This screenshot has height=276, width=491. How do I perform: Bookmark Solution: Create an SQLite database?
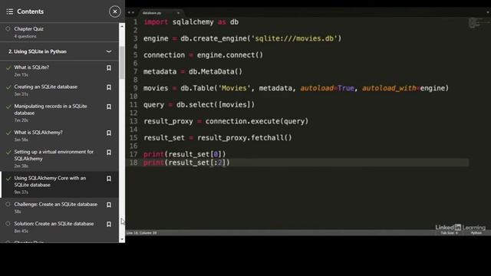[109, 225]
